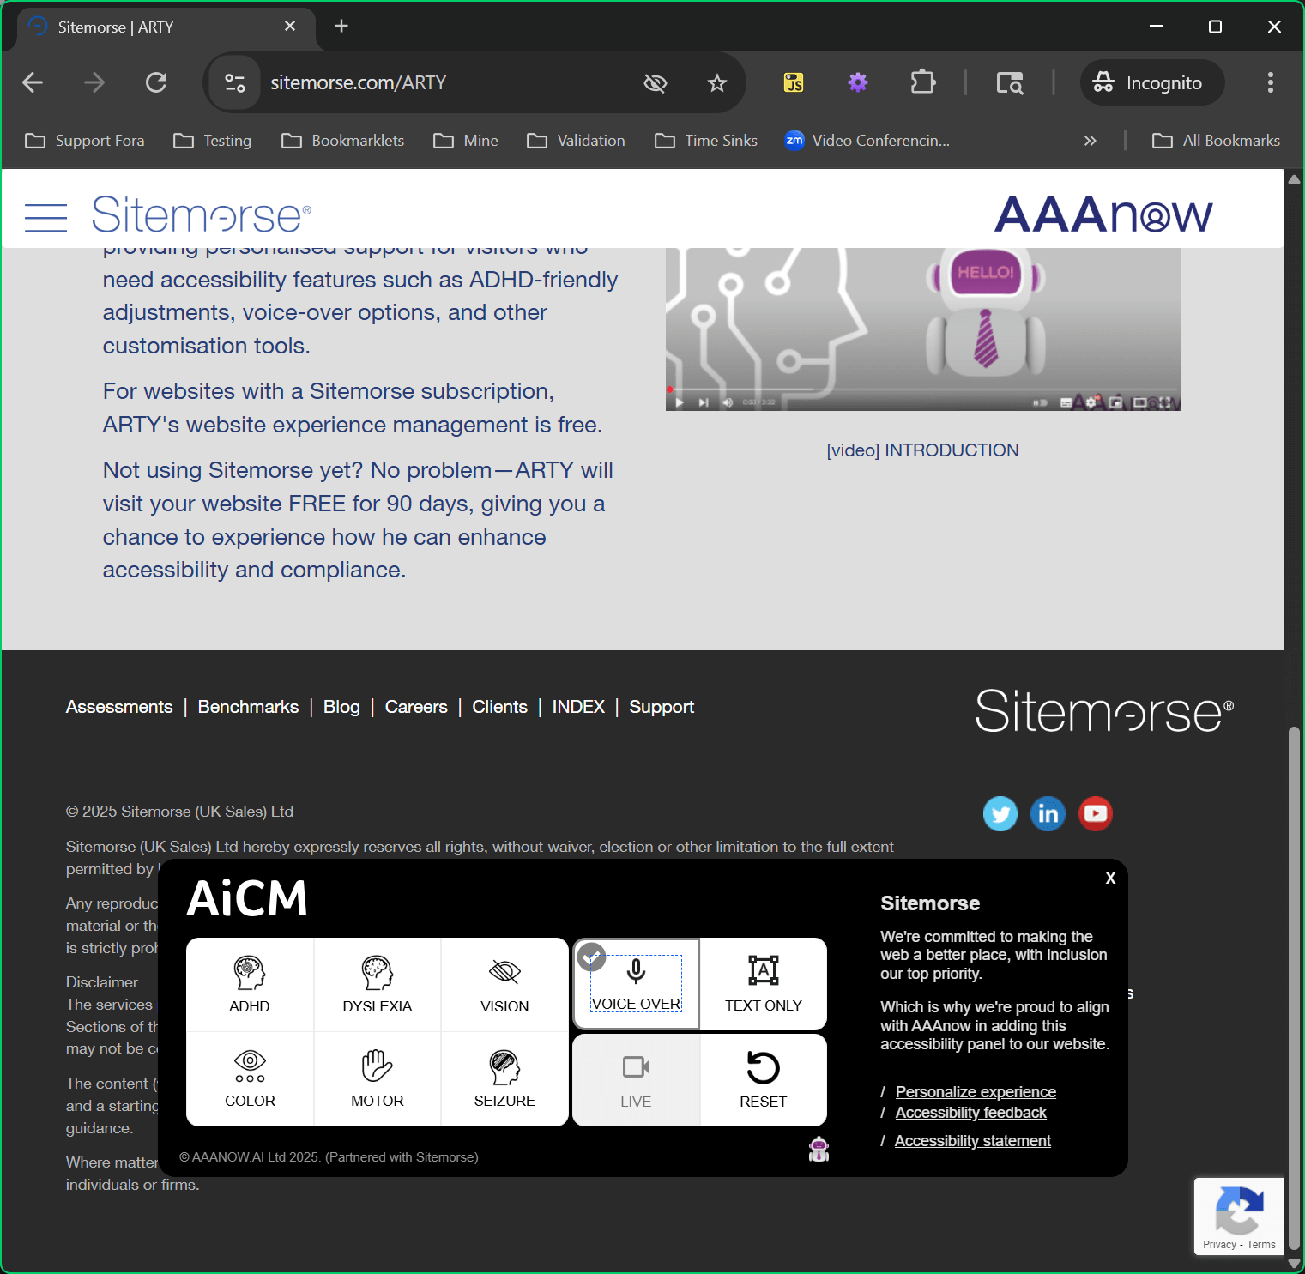Viewport: 1305px width, 1274px height.
Task: Open Video Conferencing bookmark
Action: [867, 141]
